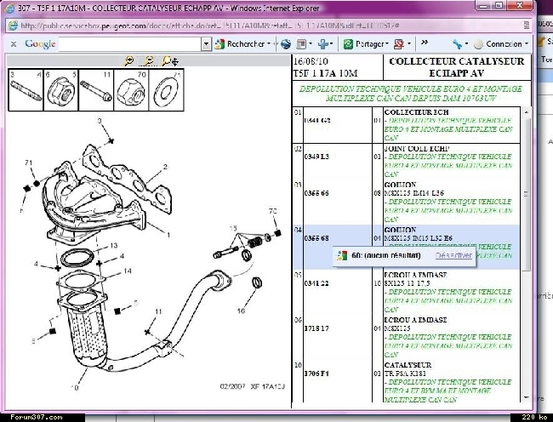This screenshot has width=553, height=422.
Task: Click part reference 0365 68 in highlighted row
Action: pyautogui.click(x=316, y=238)
